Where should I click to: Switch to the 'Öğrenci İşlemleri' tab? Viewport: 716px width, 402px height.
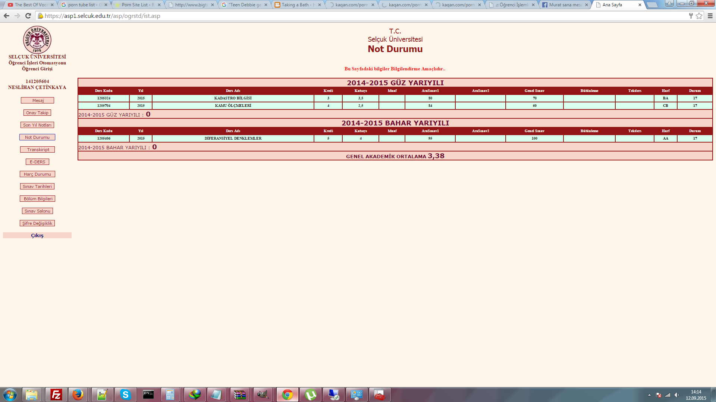pyautogui.click(x=512, y=5)
